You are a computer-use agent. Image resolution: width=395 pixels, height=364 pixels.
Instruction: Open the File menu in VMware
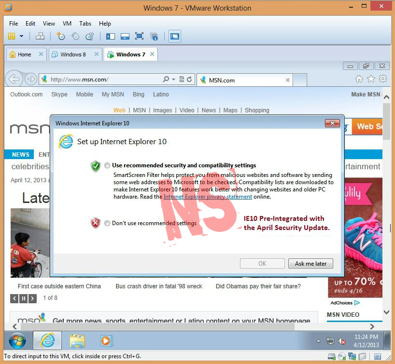pyautogui.click(x=14, y=24)
